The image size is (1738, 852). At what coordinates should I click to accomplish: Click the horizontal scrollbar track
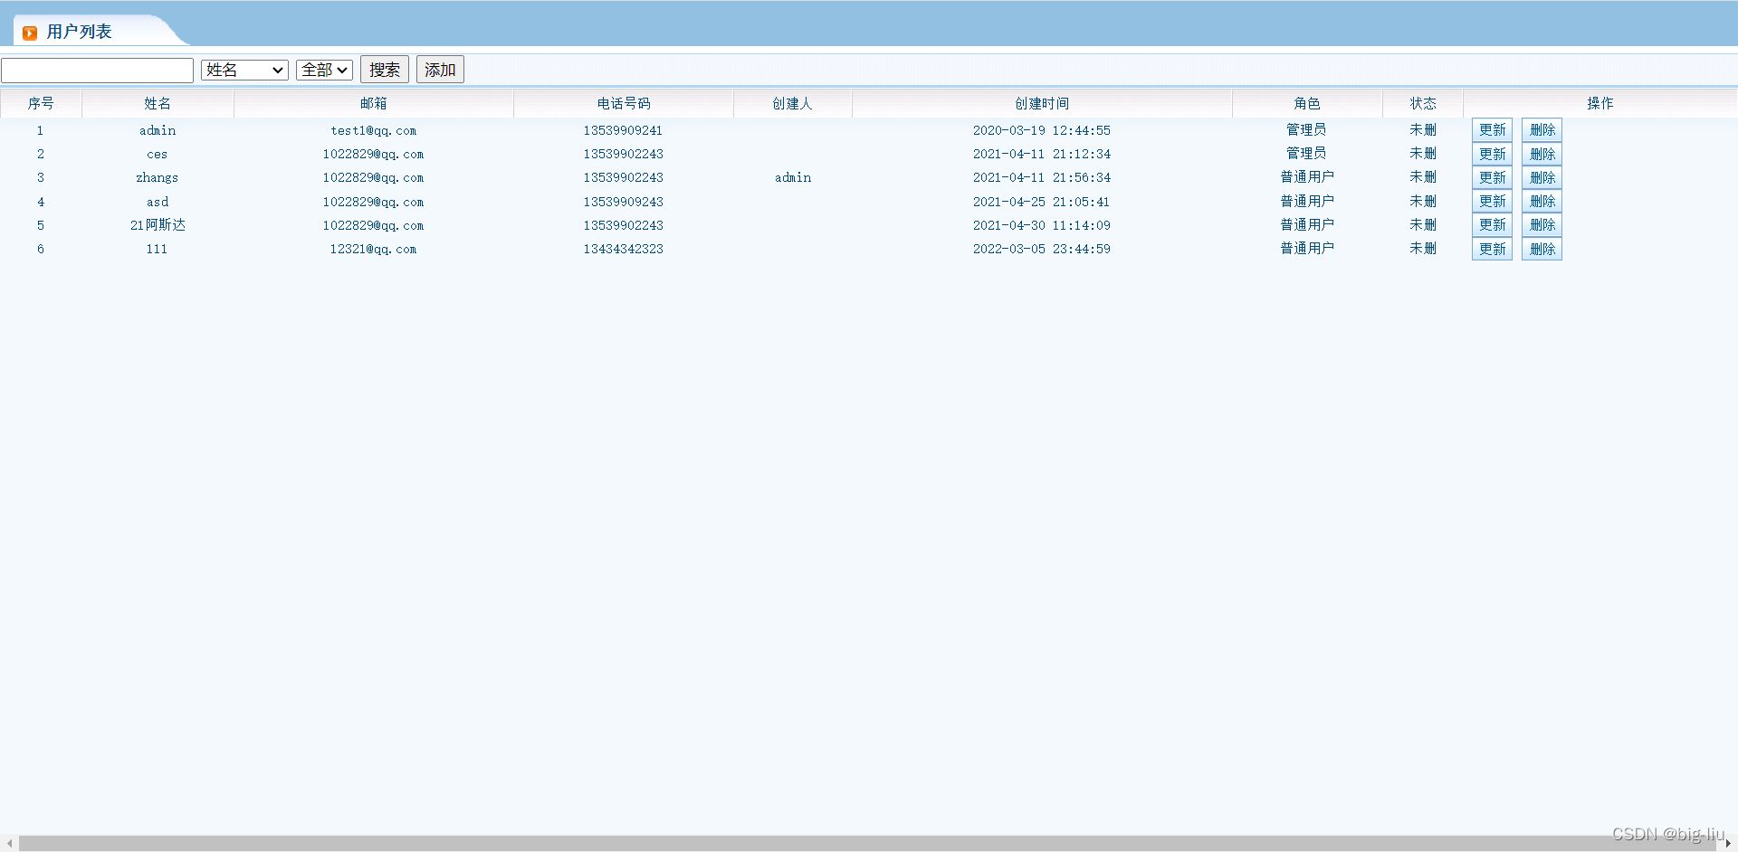(x=867, y=843)
